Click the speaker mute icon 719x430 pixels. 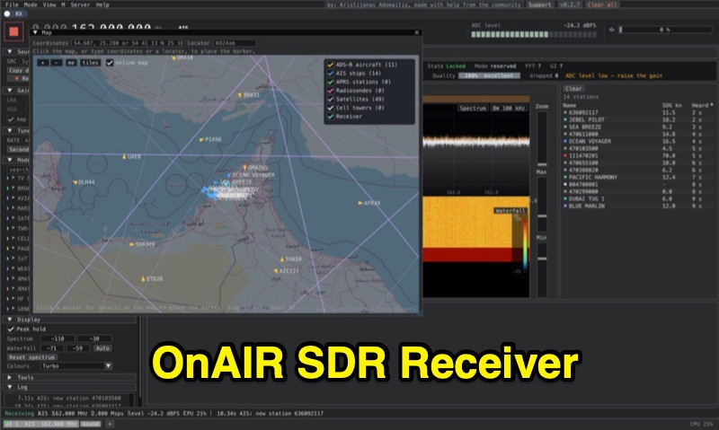click(611, 30)
